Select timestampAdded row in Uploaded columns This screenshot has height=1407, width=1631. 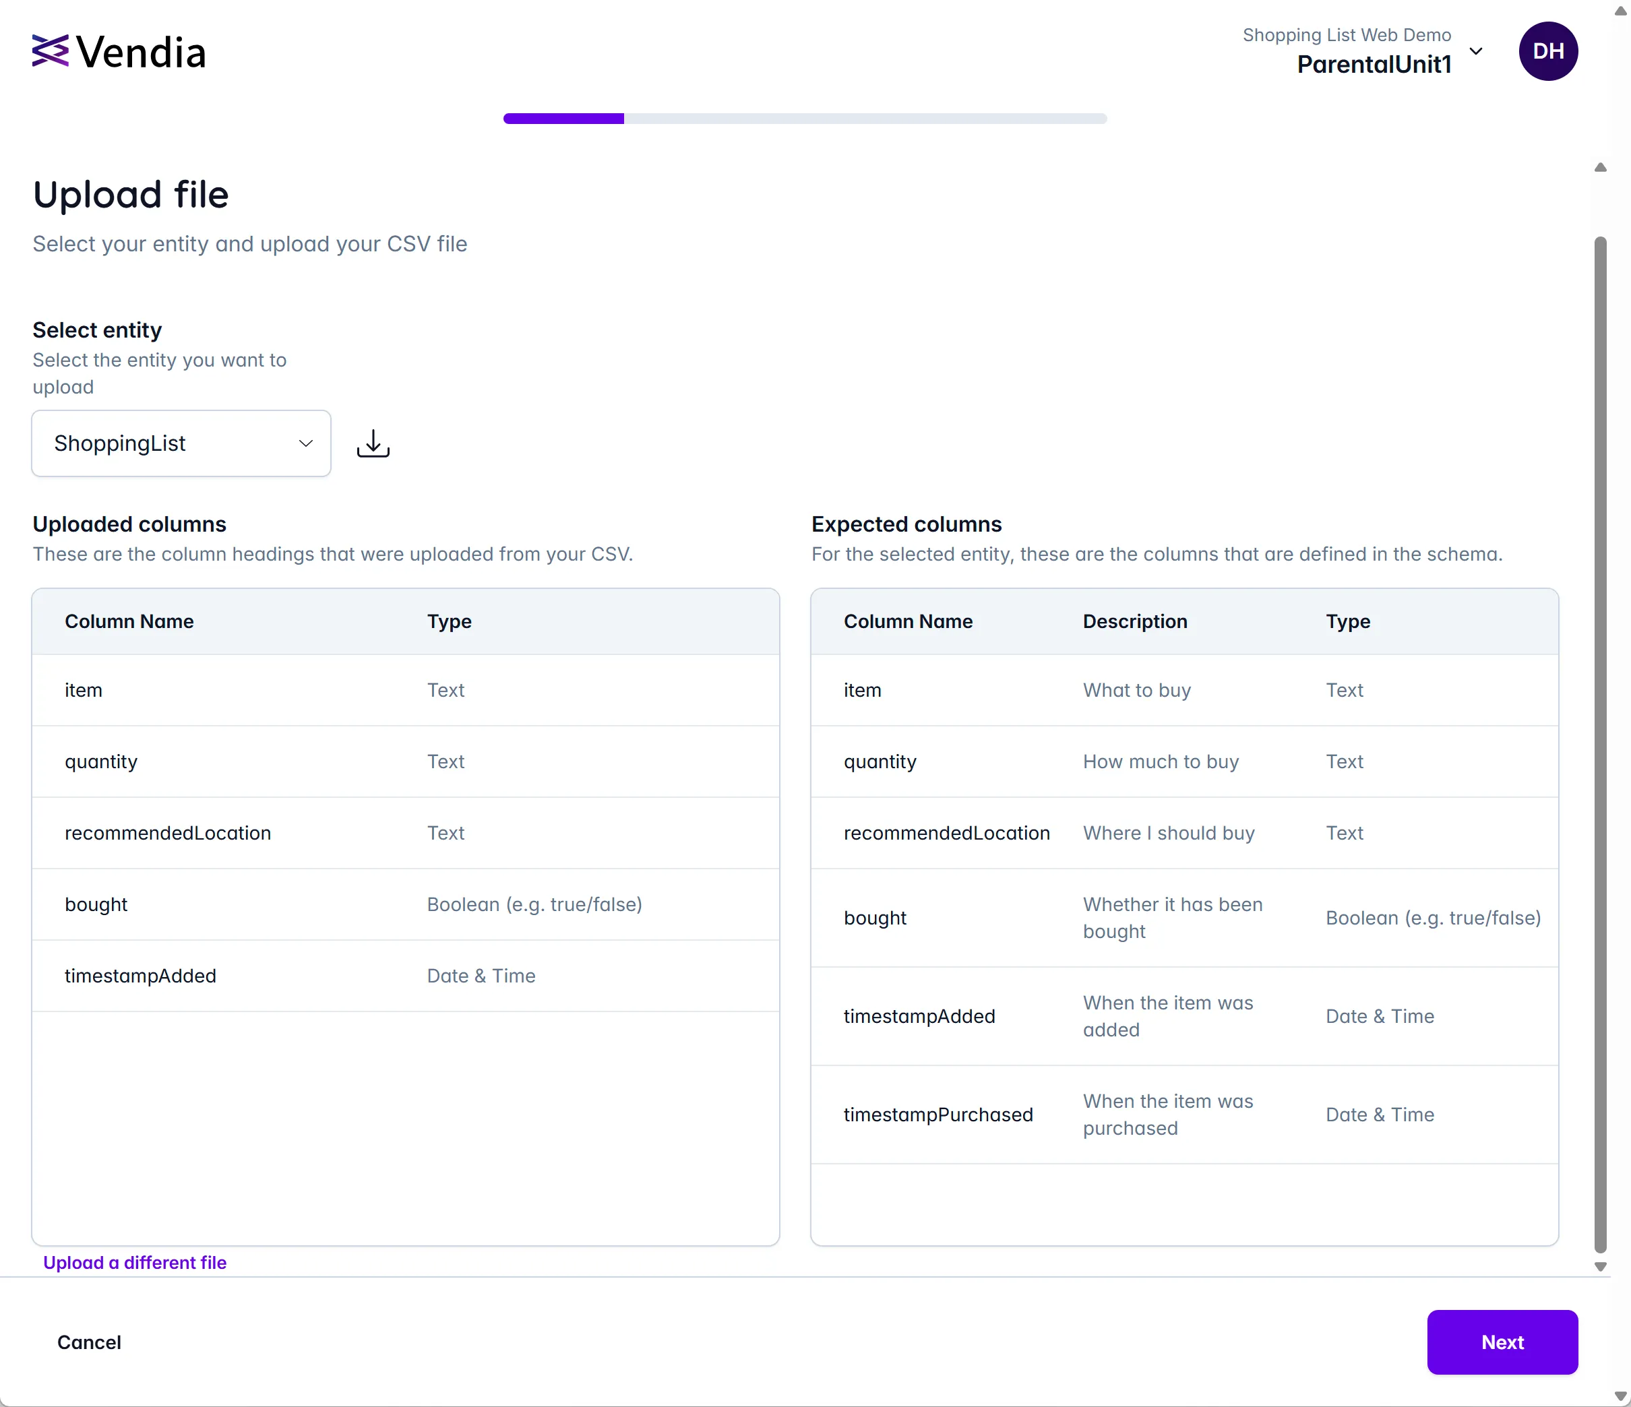coord(405,976)
